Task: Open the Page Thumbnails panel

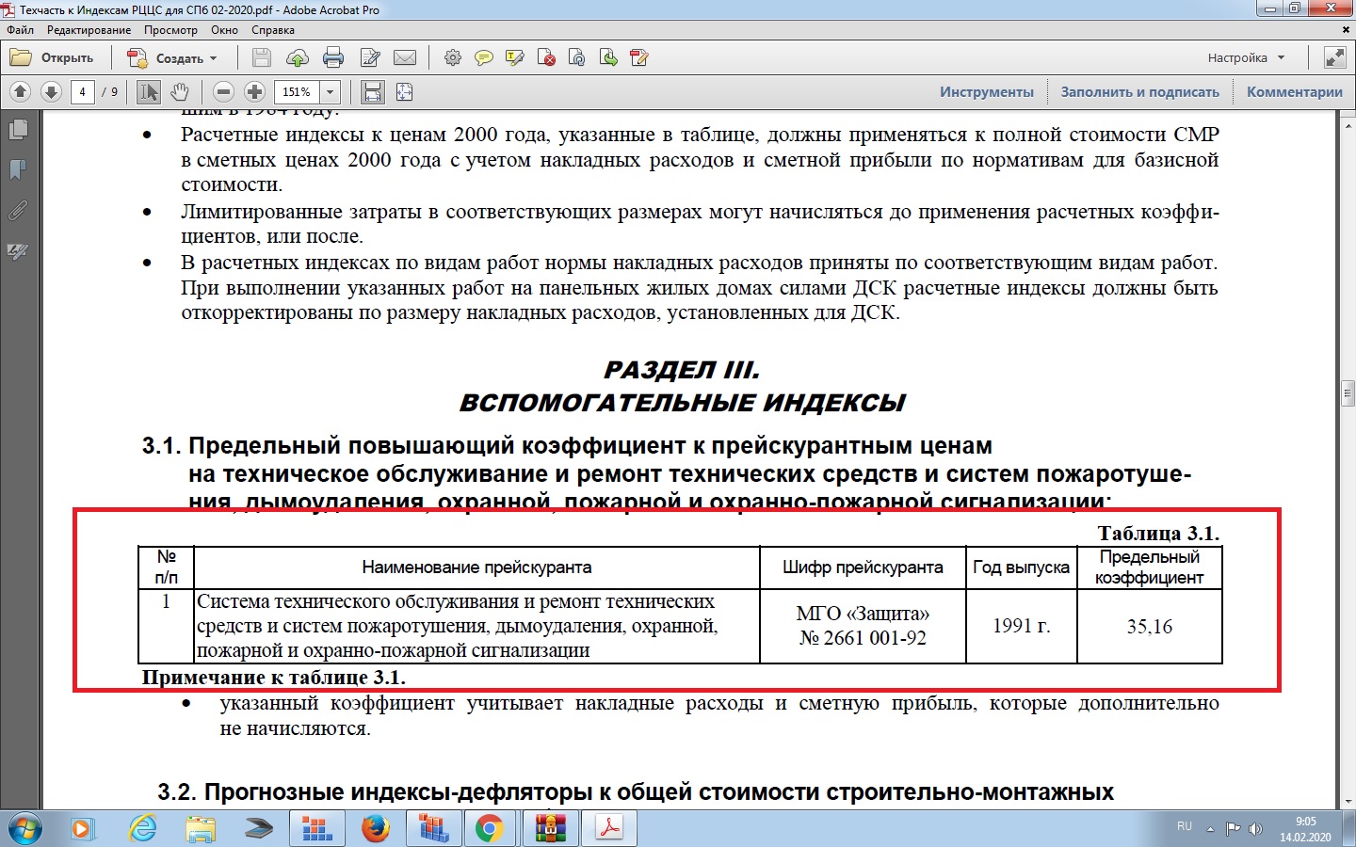Action: click(18, 130)
